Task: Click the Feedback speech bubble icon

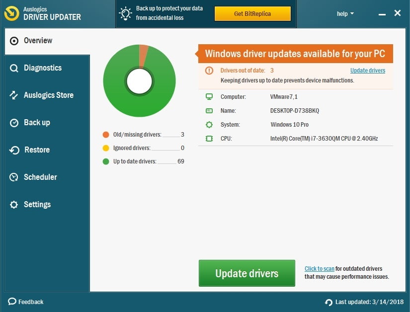Action: [11, 302]
